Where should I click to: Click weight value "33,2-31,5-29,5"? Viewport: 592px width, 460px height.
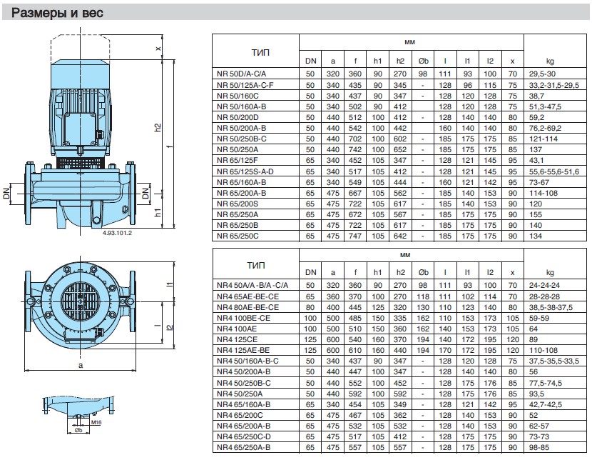pyautogui.click(x=554, y=85)
